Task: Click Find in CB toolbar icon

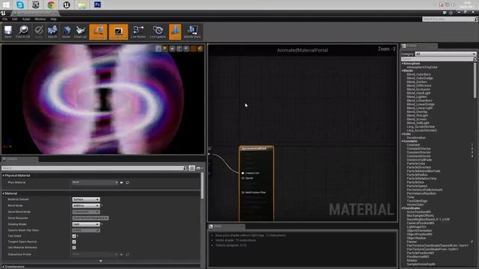Action: 23,31
